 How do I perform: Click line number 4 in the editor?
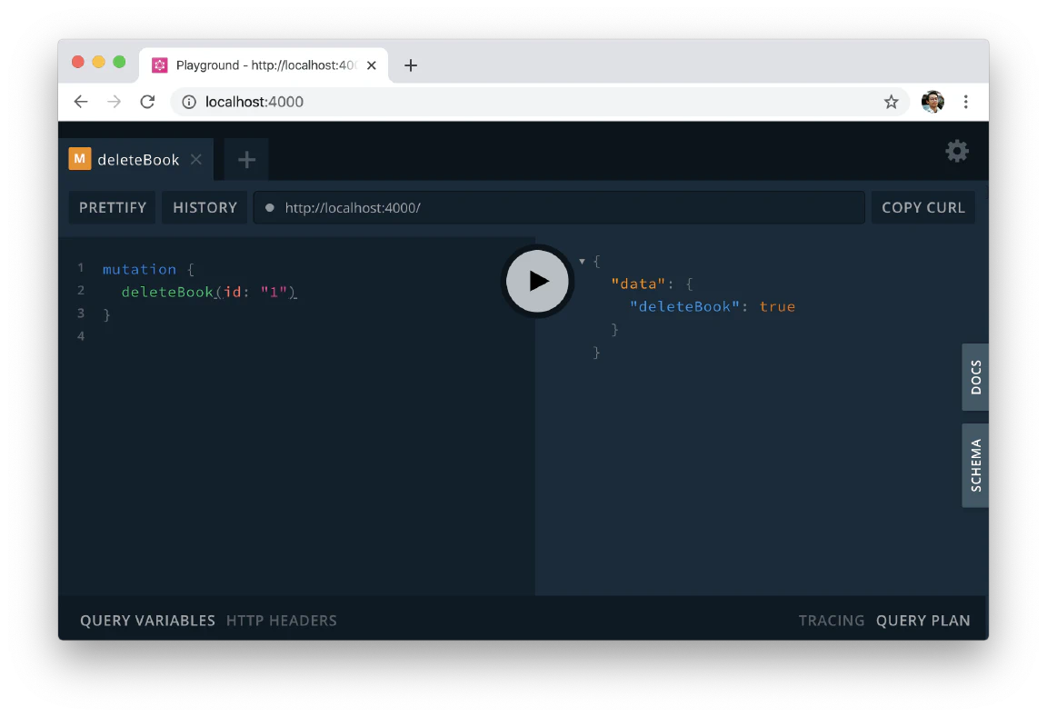click(81, 336)
